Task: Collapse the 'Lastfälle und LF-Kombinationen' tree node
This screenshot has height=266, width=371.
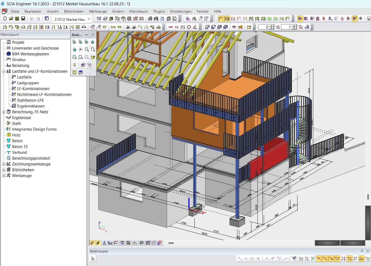Action: [4, 71]
